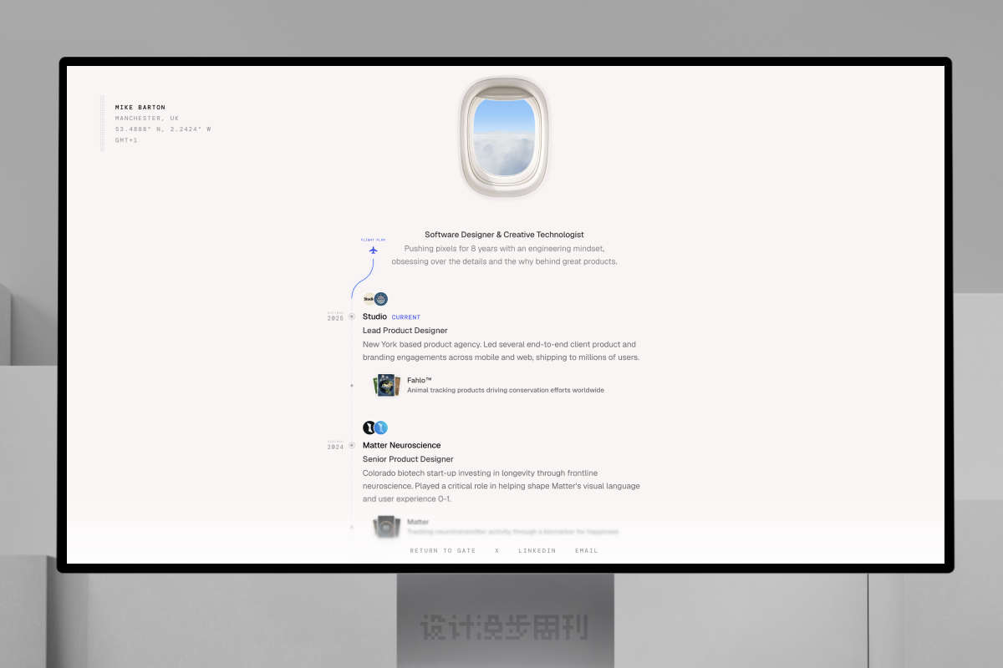Click the coordinates 53.4808° N text
This screenshot has width=1003, height=668.
[x=163, y=129]
